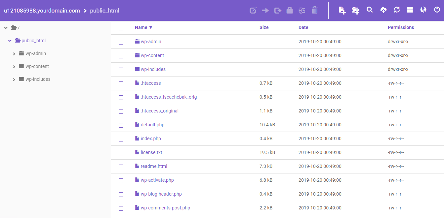Open the .htaccess_lscachebak_orig file
The height and width of the screenshot is (218, 444).
coord(169,97)
